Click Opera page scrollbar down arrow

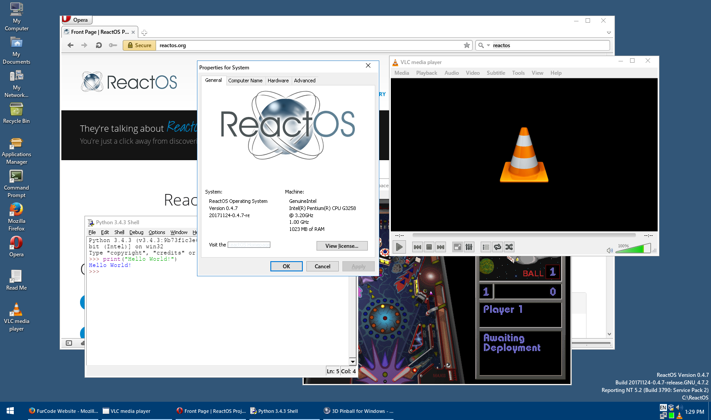pyautogui.click(x=609, y=334)
